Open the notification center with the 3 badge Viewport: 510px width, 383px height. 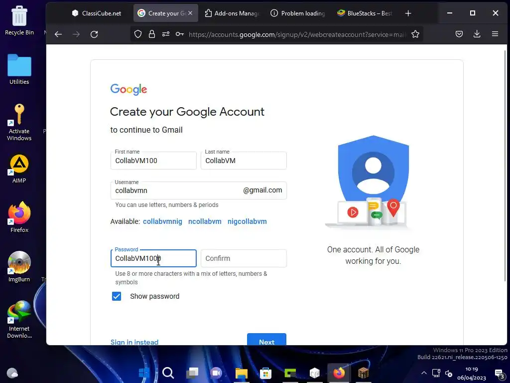(500, 374)
